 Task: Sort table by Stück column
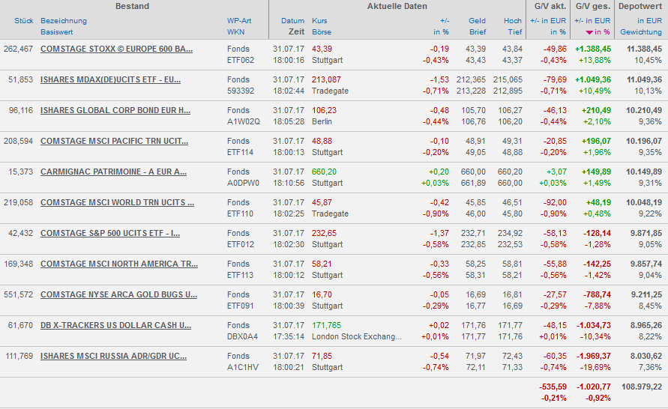point(23,21)
